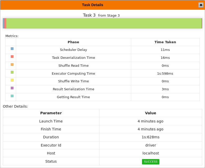Click the Phase column header
Image resolution: width=205 pixels, height=168 pixels.
click(x=73, y=42)
